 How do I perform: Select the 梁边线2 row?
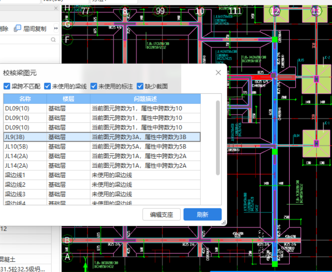(x=102, y=185)
